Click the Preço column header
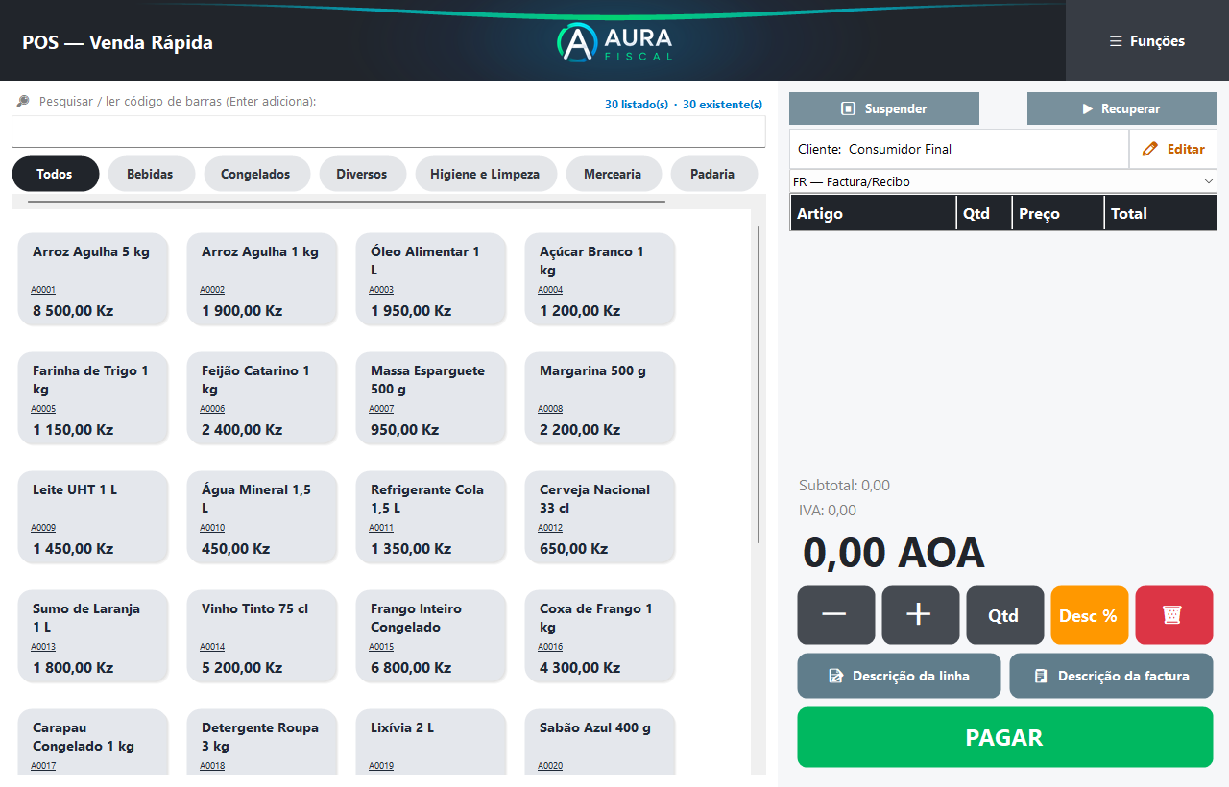Image resolution: width=1229 pixels, height=787 pixels. point(1059,213)
